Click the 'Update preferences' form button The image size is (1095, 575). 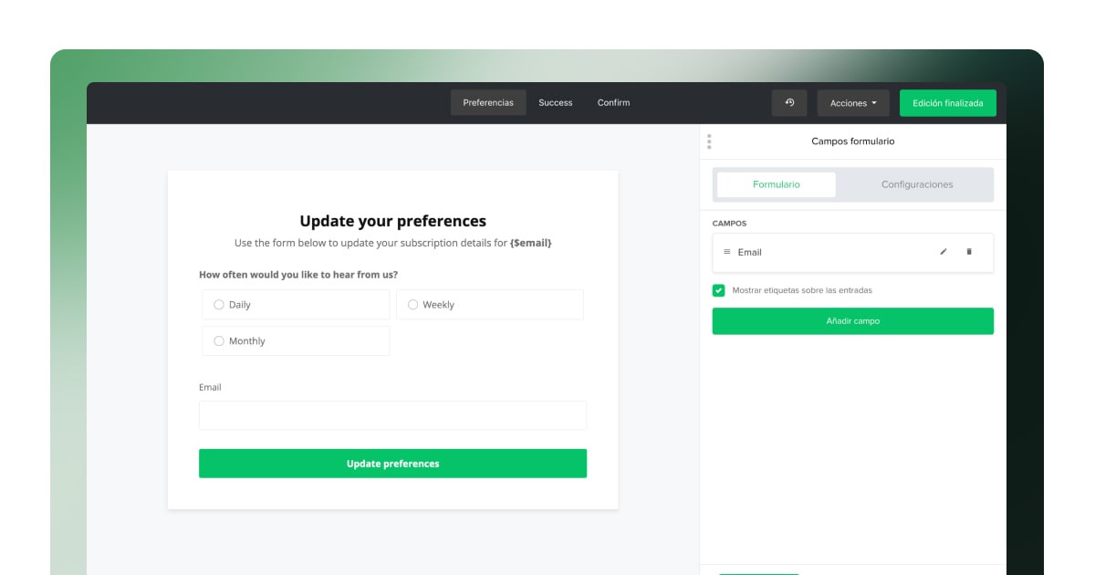click(x=392, y=464)
